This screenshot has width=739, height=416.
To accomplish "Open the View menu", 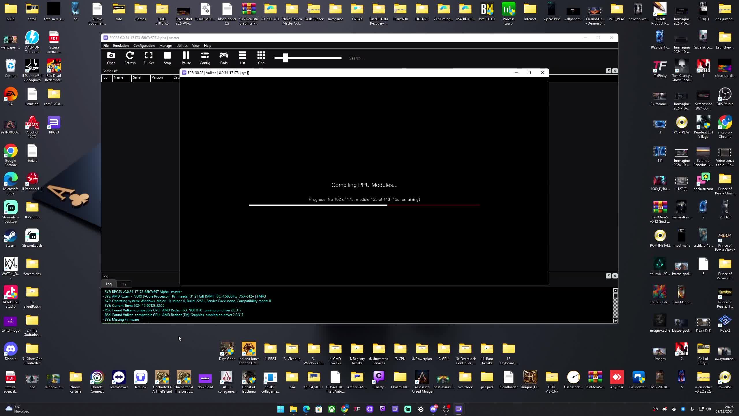I will click(196, 46).
